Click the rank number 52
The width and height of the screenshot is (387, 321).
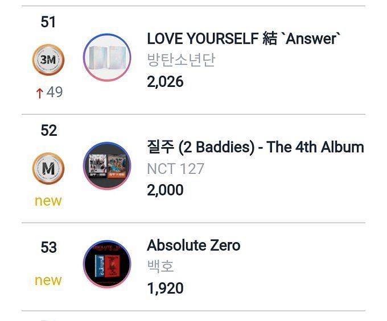click(48, 130)
